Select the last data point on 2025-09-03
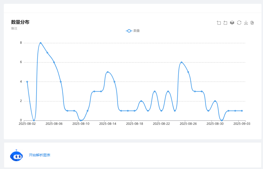Image resolution: width=263 pixels, height=169 pixels. (x=242, y=111)
